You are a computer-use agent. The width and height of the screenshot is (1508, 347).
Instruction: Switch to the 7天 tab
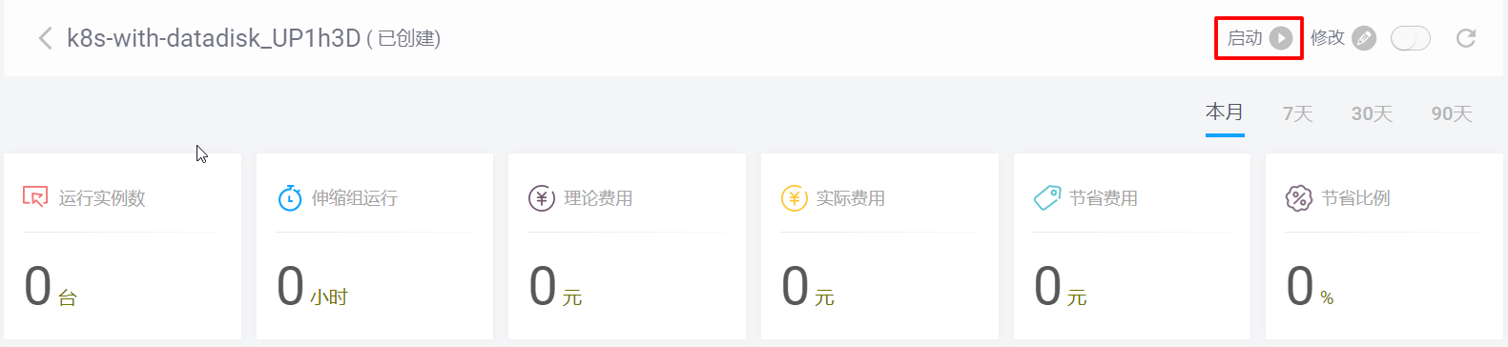click(x=1297, y=114)
